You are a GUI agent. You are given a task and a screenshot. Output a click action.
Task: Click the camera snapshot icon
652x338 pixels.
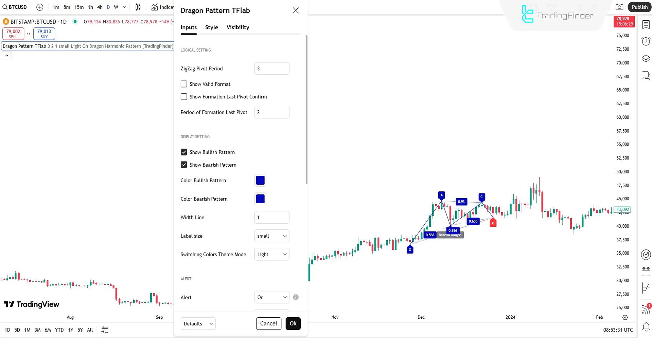pyautogui.click(x=619, y=7)
